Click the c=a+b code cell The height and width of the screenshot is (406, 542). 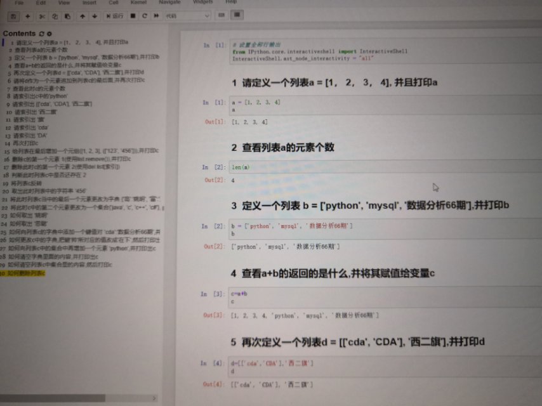point(385,297)
